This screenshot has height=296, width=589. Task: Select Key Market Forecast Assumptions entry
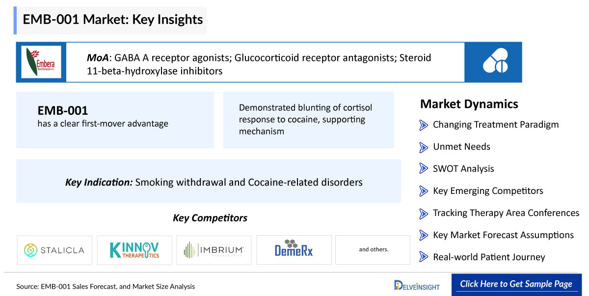pos(503,235)
